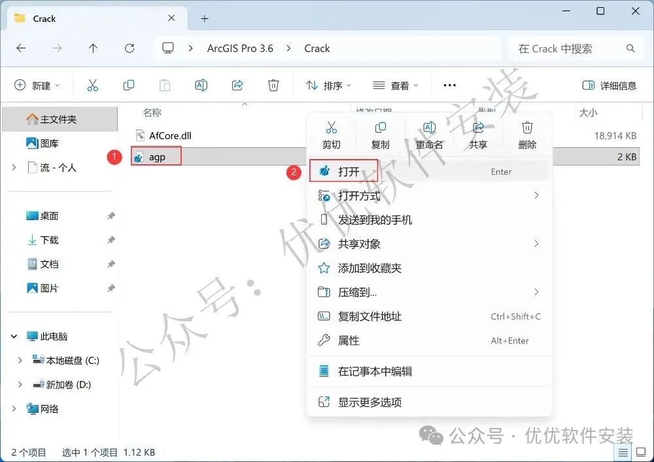This screenshot has width=654, height=462.
Task: Expand the 网络 tree node
Action: coord(14,408)
